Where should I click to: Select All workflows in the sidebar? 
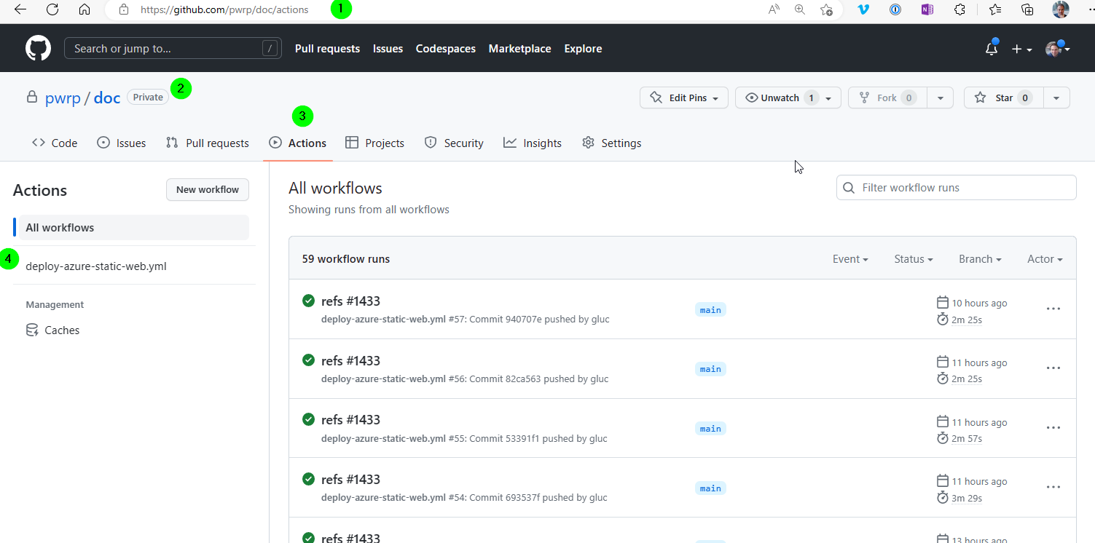(132, 228)
